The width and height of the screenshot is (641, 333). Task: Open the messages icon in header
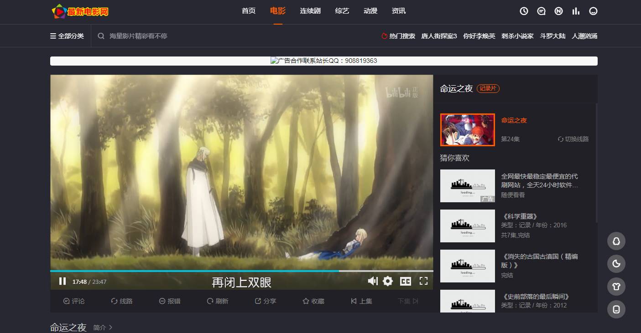tap(541, 11)
